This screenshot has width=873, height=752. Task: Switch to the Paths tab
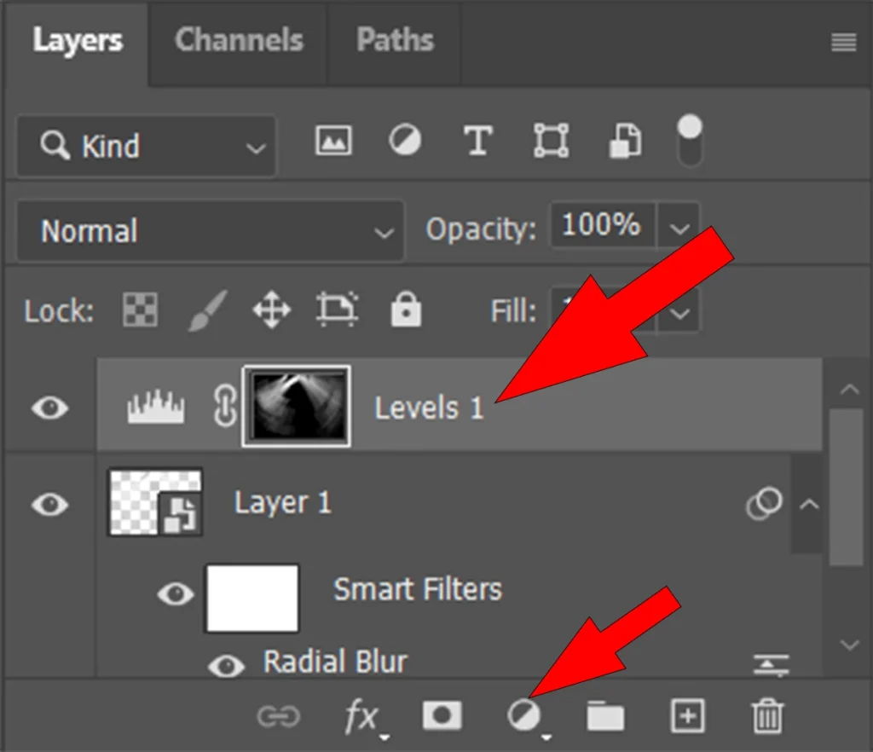point(395,40)
